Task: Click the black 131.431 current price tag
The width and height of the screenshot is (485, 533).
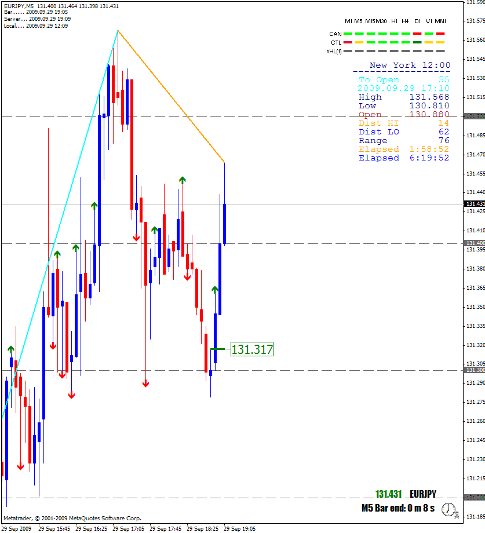Action: pyautogui.click(x=475, y=203)
